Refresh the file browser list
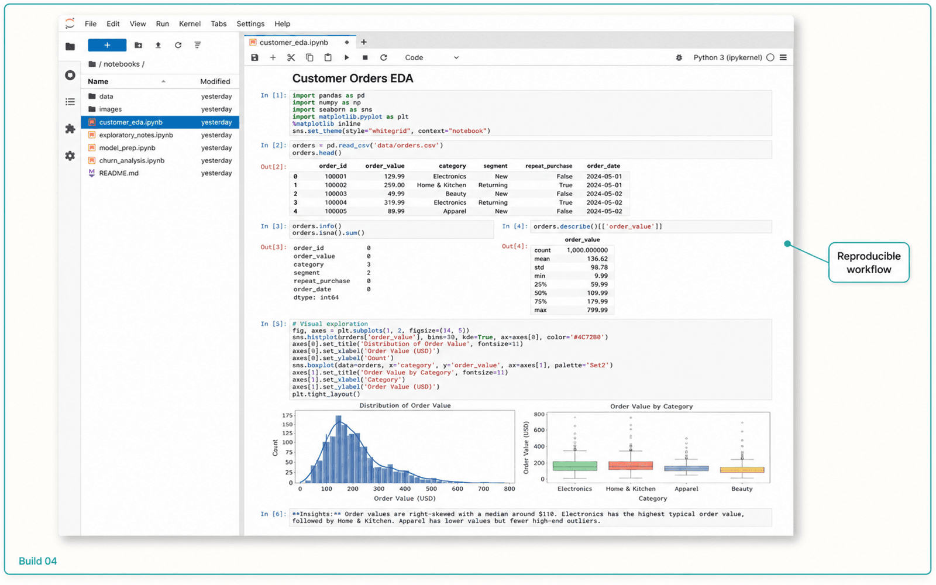The width and height of the screenshot is (936, 585). pos(178,45)
